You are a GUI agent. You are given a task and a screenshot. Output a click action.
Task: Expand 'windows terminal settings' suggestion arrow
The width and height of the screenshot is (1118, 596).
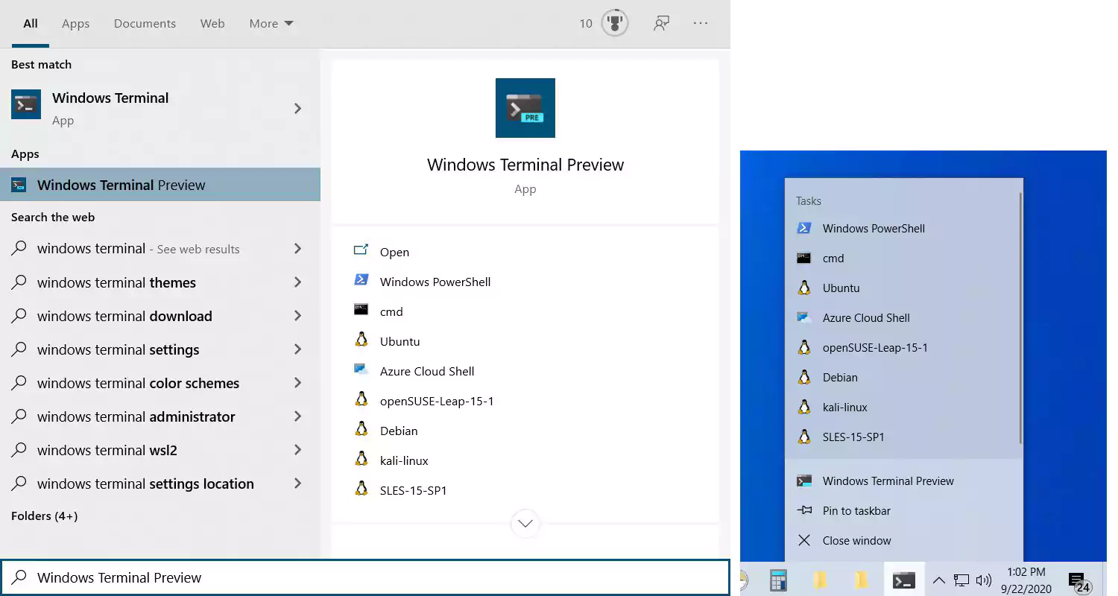297,349
